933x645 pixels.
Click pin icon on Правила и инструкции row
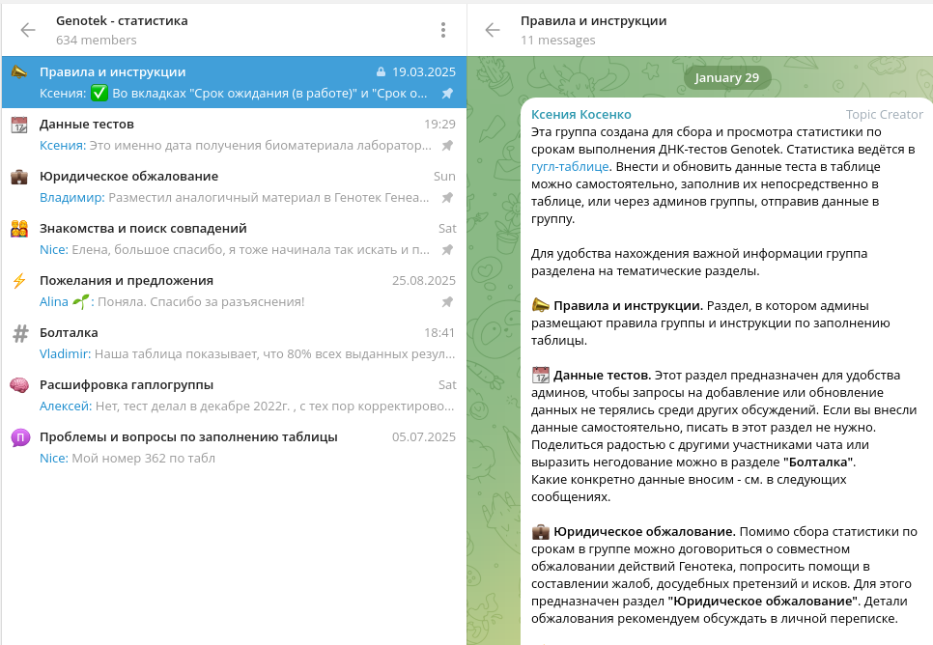click(x=447, y=94)
